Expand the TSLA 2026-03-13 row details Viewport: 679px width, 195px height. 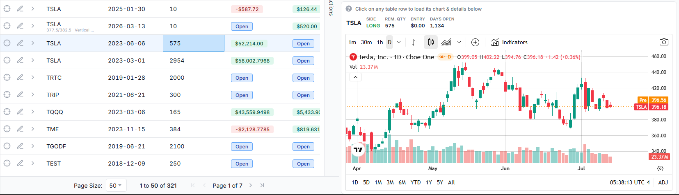click(32, 26)
